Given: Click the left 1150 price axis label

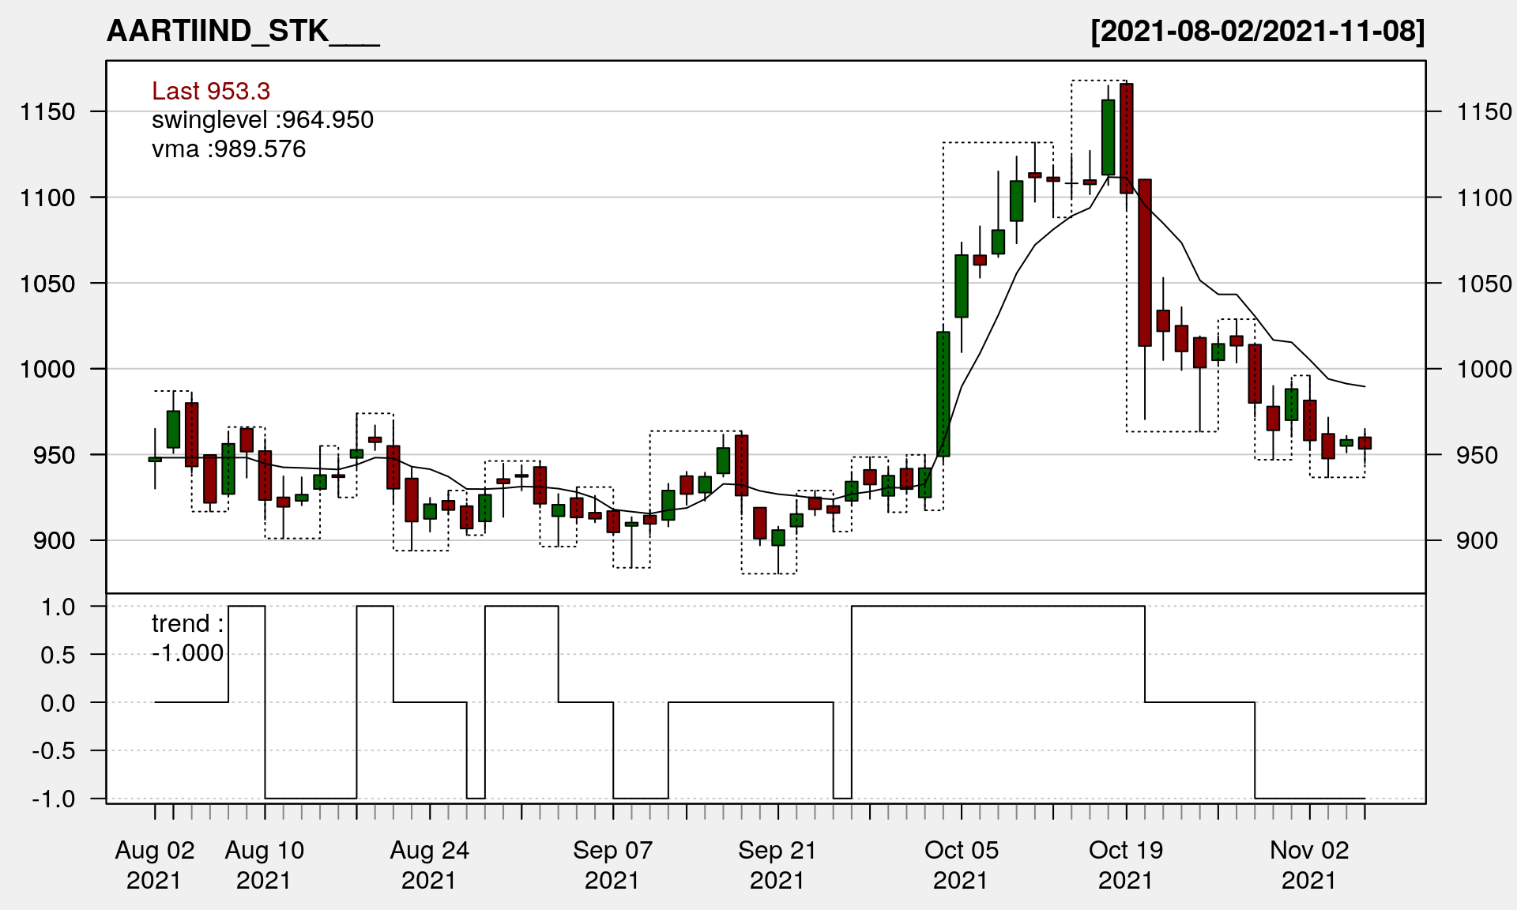Looking at the screenshot, I should (47, 111).
